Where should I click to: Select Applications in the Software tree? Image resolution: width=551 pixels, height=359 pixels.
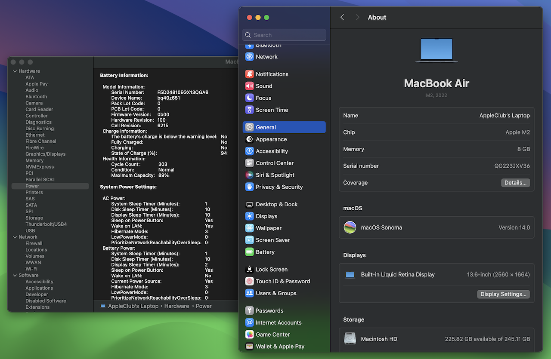tap(39, 288)
